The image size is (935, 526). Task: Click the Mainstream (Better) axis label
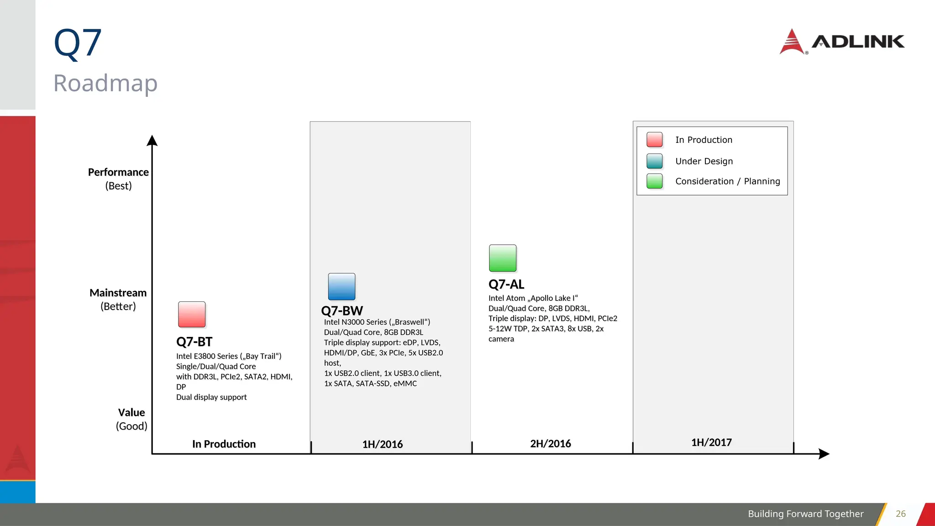click(118, 299)
